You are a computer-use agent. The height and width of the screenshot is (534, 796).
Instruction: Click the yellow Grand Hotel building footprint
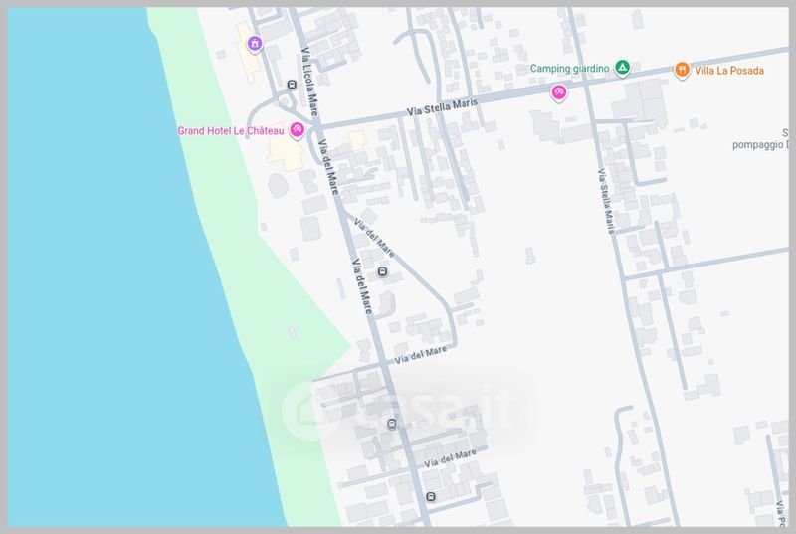(285, 154)
